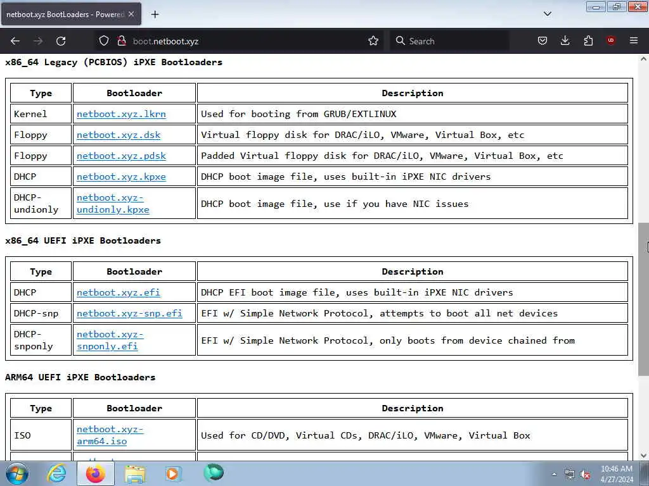Click the green round taskbar app icon
649x486 pixels.
click(214, 473)
